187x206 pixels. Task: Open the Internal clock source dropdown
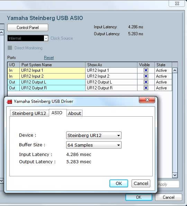pyautogui.click(x=28, y=38)
